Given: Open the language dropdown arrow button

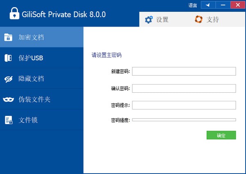Looking at the screenshot, I should (208, 5).
